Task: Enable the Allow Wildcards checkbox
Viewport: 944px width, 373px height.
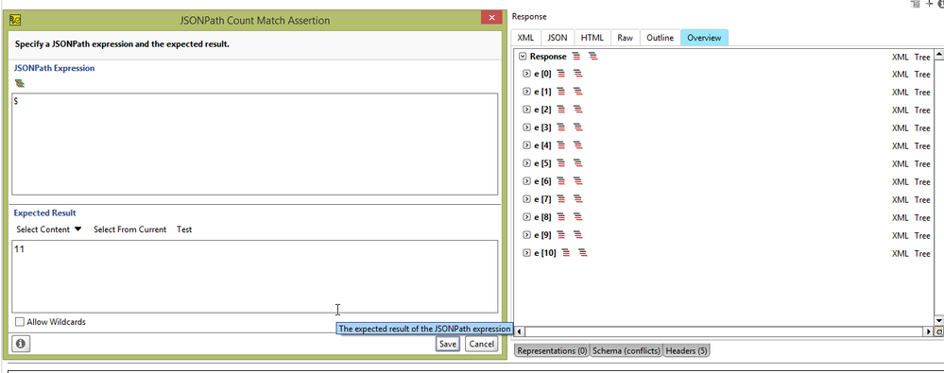Action: click(x=20, y=322)
